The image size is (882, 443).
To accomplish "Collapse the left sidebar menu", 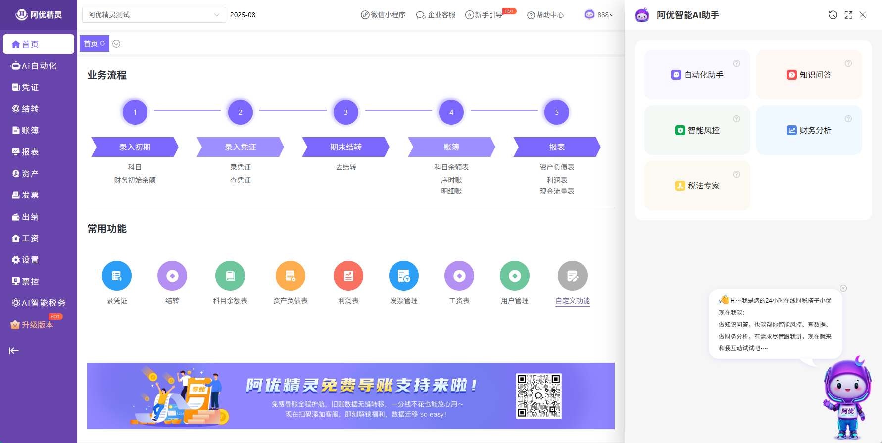I will [x=14, y=351].
